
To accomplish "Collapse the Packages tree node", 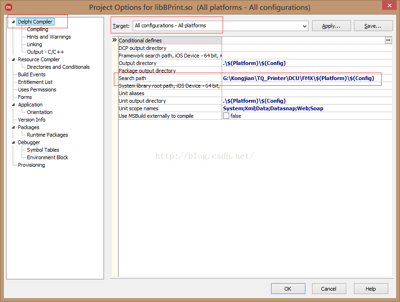I will (13, 127).
